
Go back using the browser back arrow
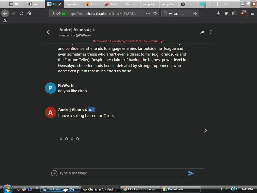pos(5,14)
